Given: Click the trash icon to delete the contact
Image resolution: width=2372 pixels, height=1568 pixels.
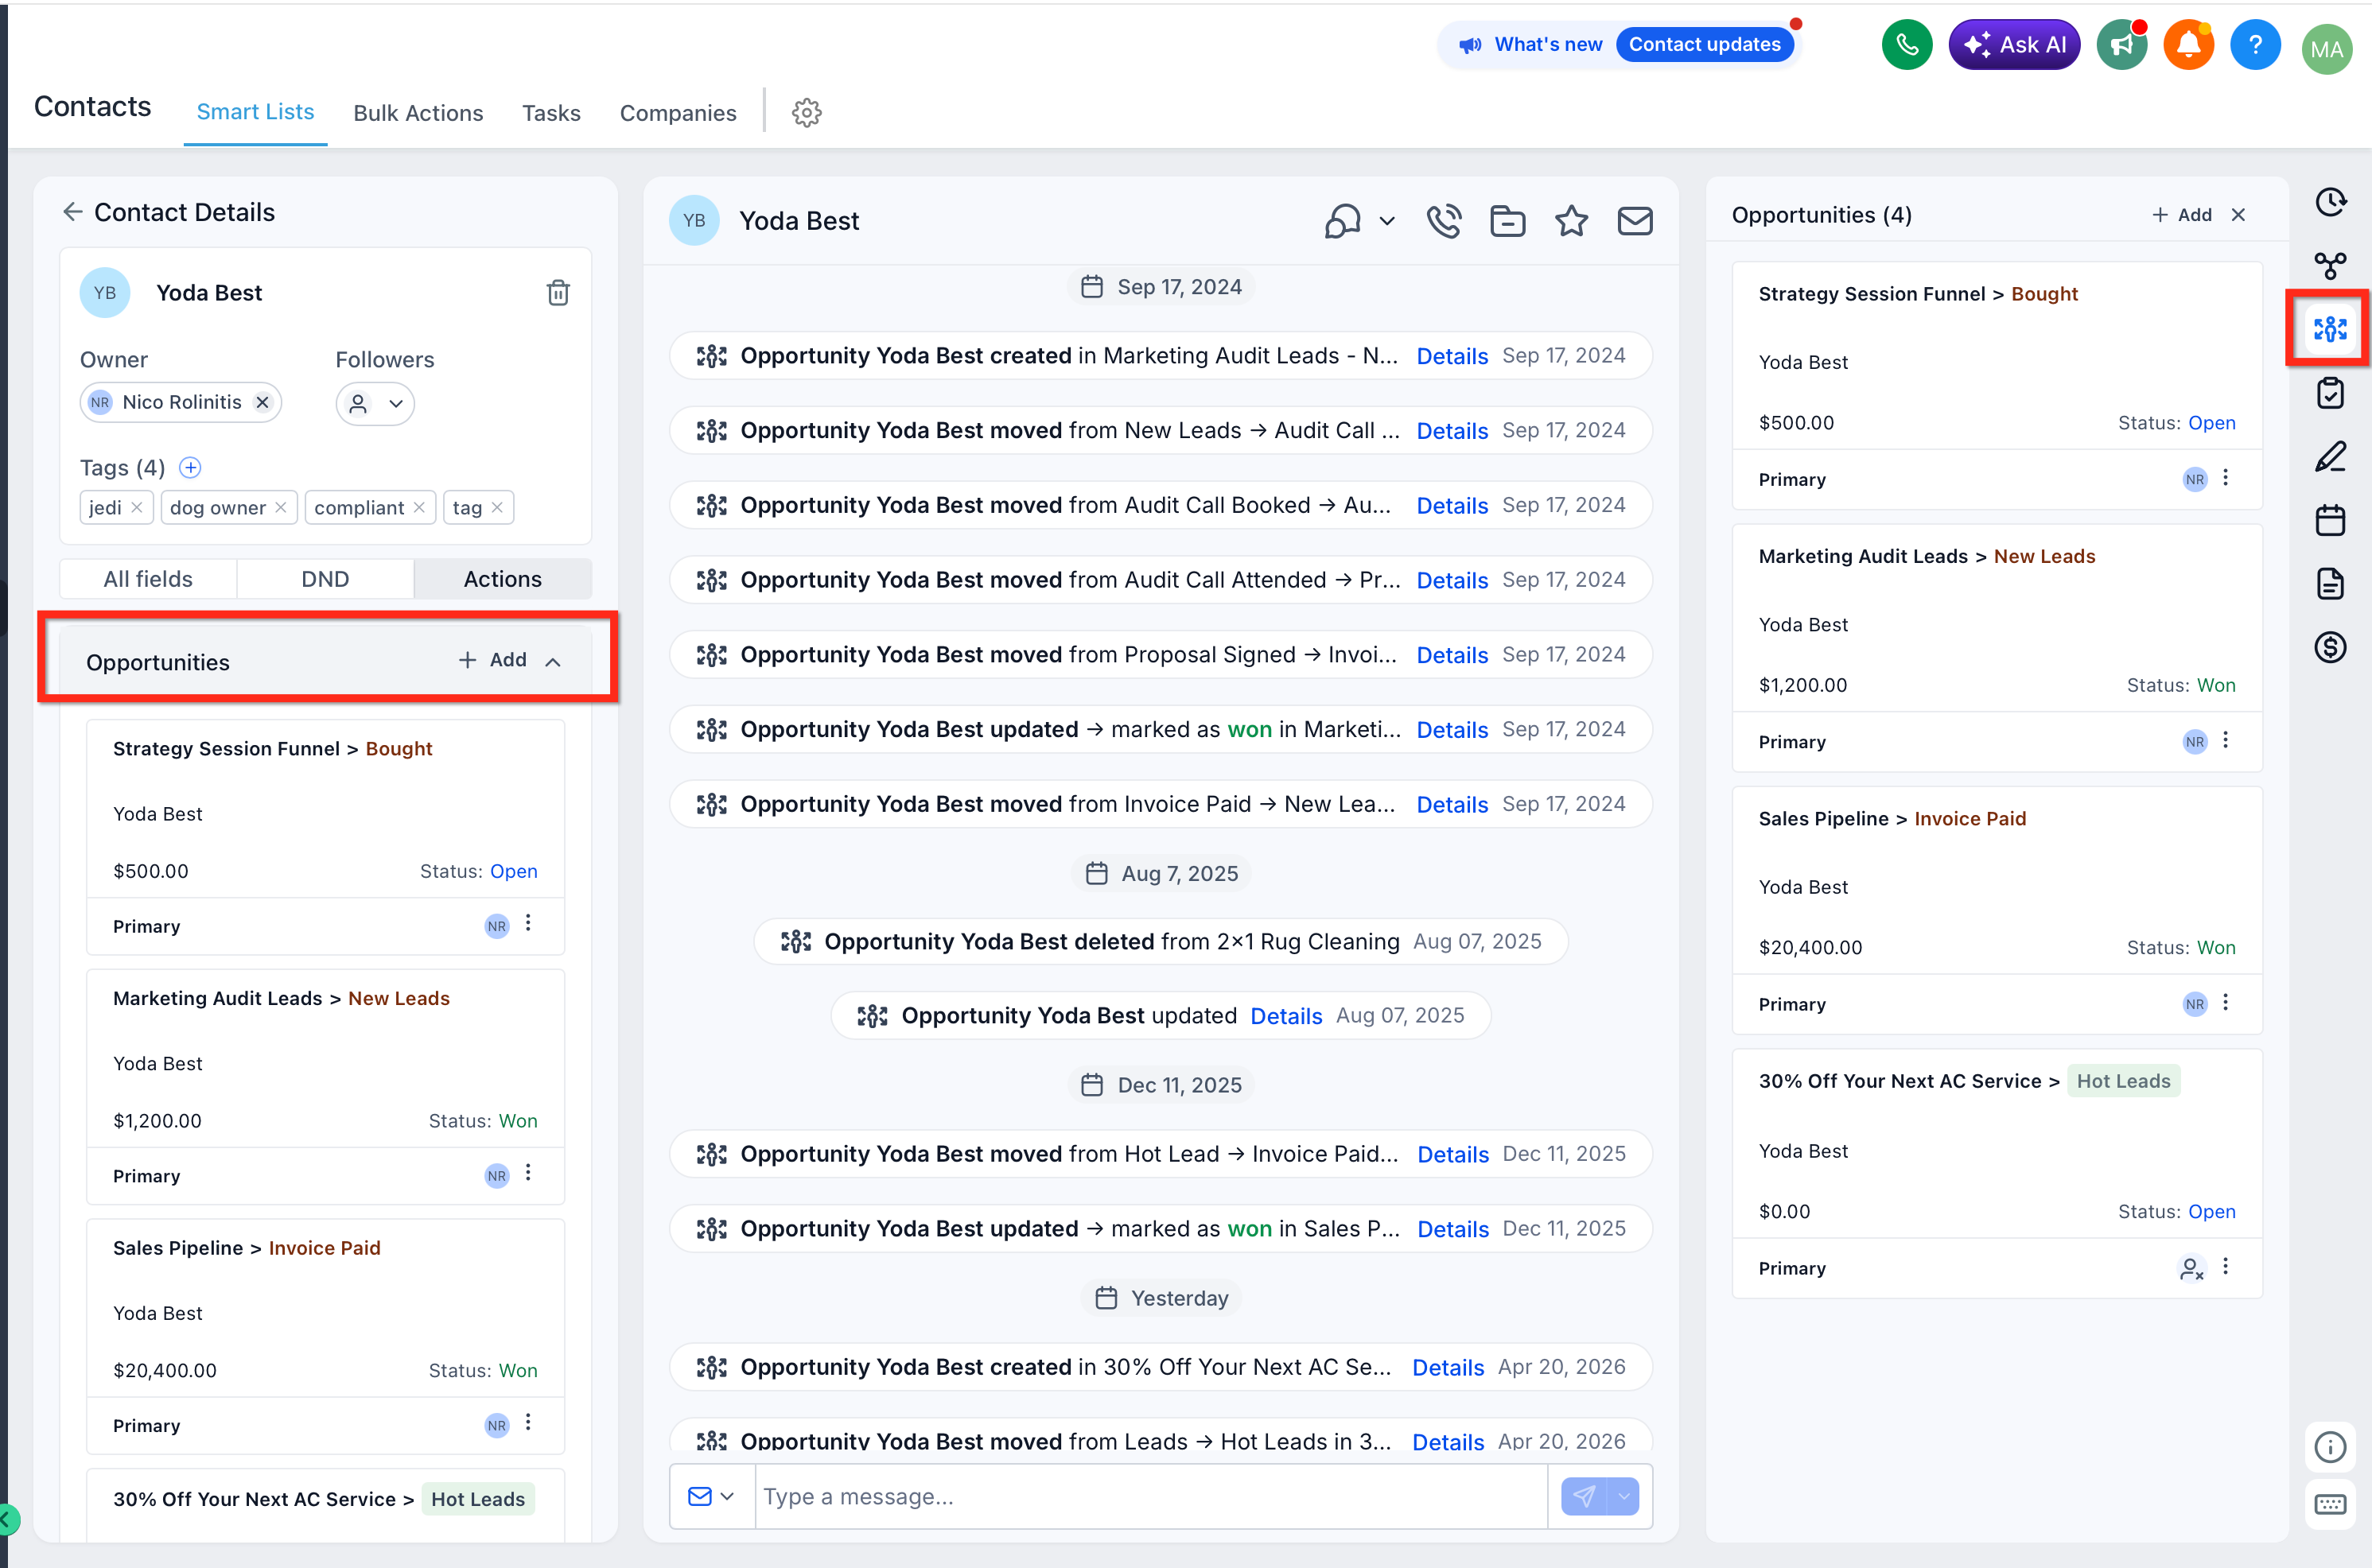Looking at the screenshot, I should pyautogui.click(x=558, y=293).
